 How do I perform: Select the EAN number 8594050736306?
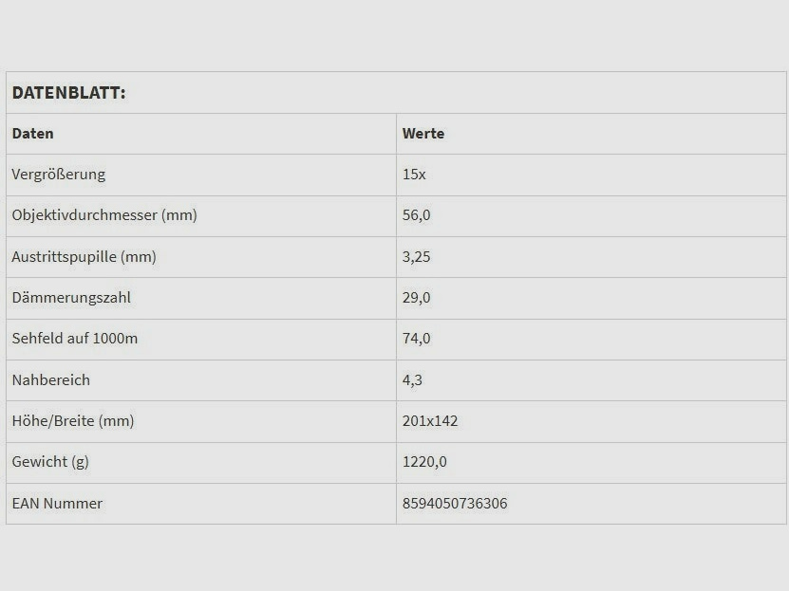coord(455,504)
